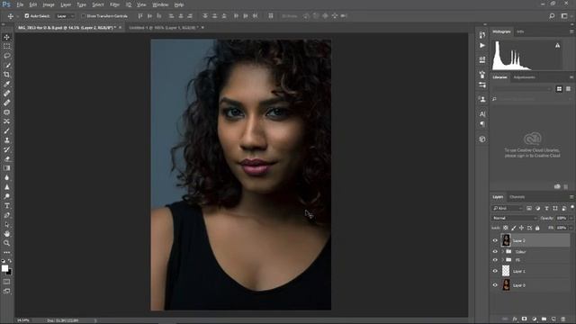Screen dimensions: 576x324
Task: Select the Zoom tool in the toolbox
Action: [6, 243]
